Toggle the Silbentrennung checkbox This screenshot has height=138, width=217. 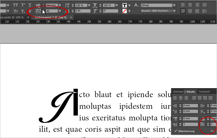(x=175, y=131)
